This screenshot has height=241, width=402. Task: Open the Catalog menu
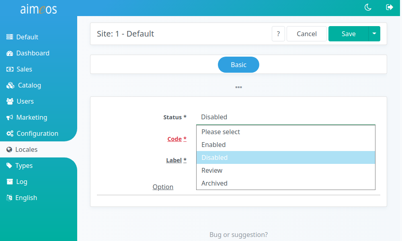click(x=39, y=85)
